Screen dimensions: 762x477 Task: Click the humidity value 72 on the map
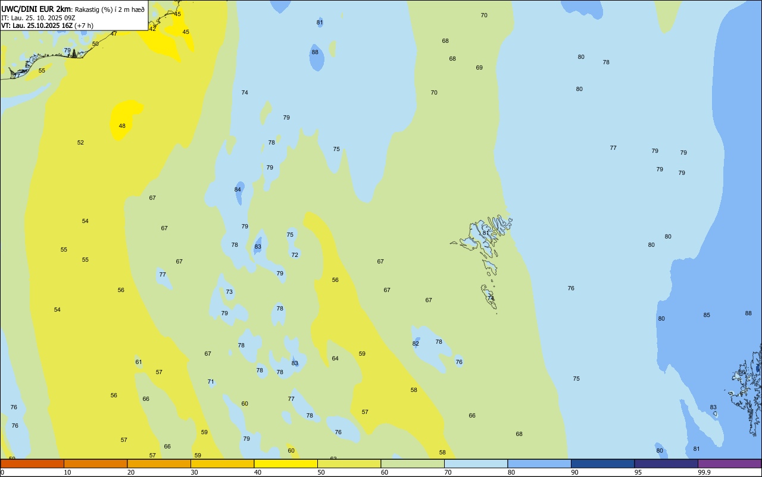point(295,255)
